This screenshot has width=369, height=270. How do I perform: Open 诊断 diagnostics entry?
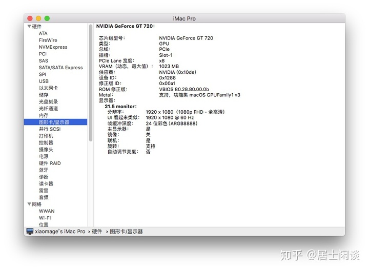(44, 177)
